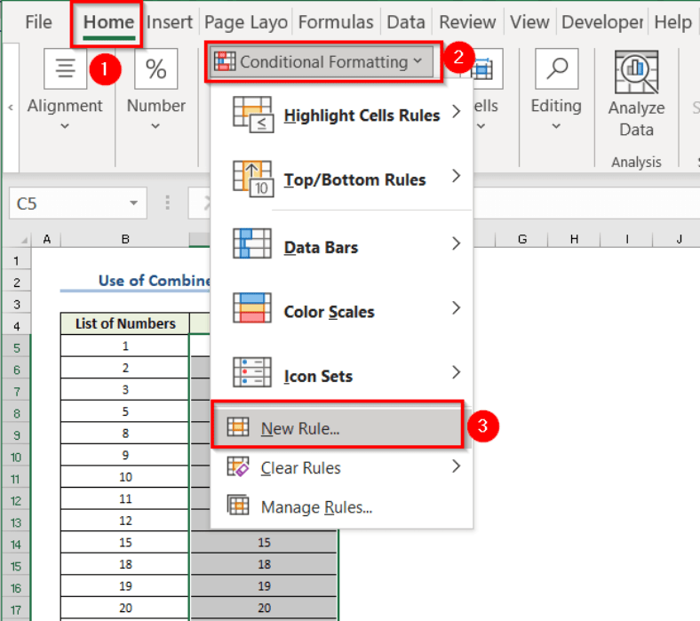Click the Manage Rules icon
The image size is (700, 621).
(238, 506)
